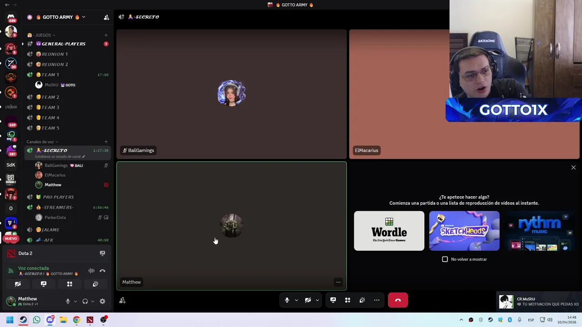Open Steam from the taskbar
The height and width of the screenshot is (327, 582).
click(23, 320)
